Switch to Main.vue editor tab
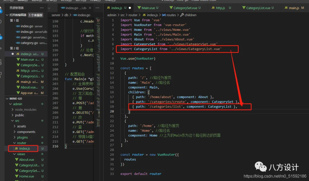This screenshot has height=181, width=309. [x=148, y=8]
